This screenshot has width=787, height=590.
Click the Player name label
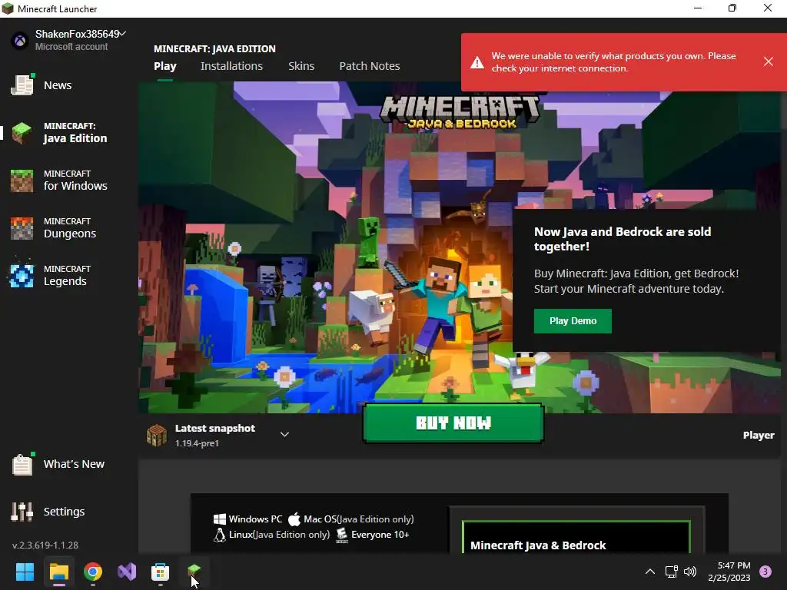point(759,435)
